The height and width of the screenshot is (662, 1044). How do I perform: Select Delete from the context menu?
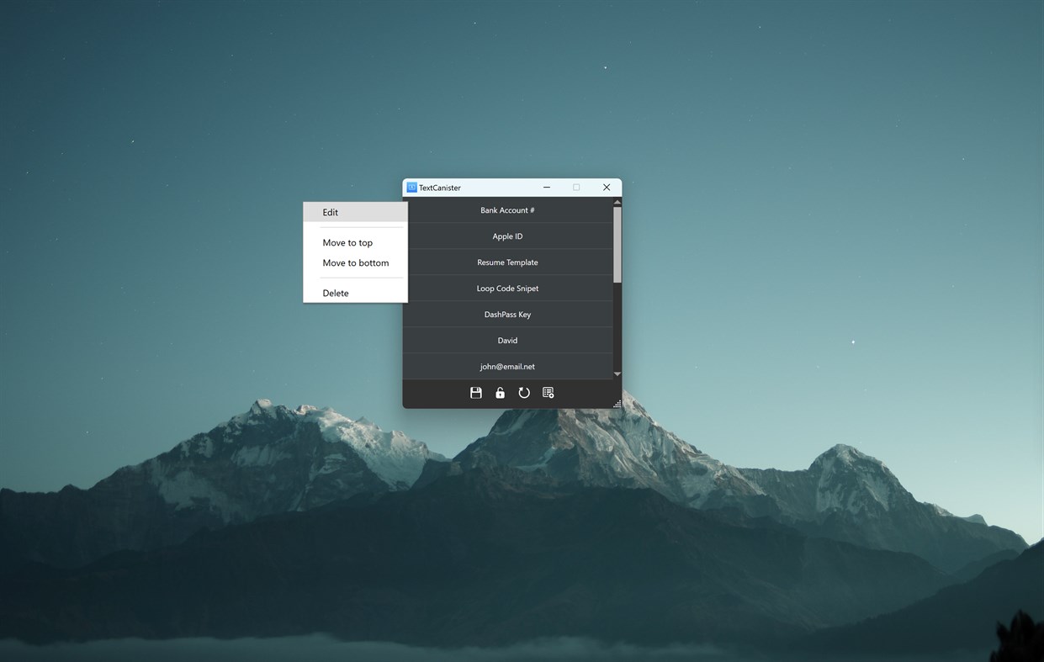click(335, 293)
